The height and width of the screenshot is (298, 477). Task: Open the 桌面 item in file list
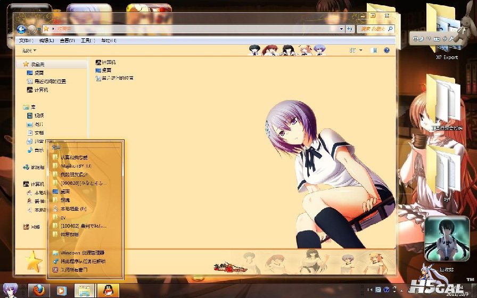[103, 70]
